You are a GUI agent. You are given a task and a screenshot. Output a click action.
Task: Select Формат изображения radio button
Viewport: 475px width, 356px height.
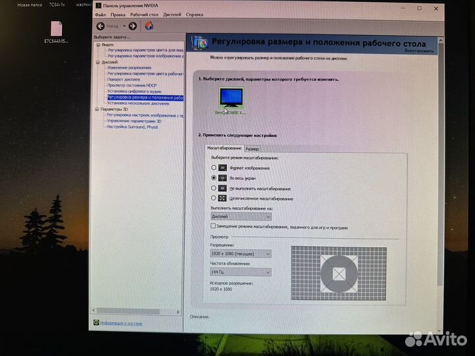(214, 167)
